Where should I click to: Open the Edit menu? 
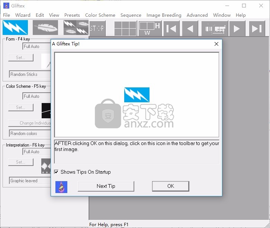coord(40,15)
